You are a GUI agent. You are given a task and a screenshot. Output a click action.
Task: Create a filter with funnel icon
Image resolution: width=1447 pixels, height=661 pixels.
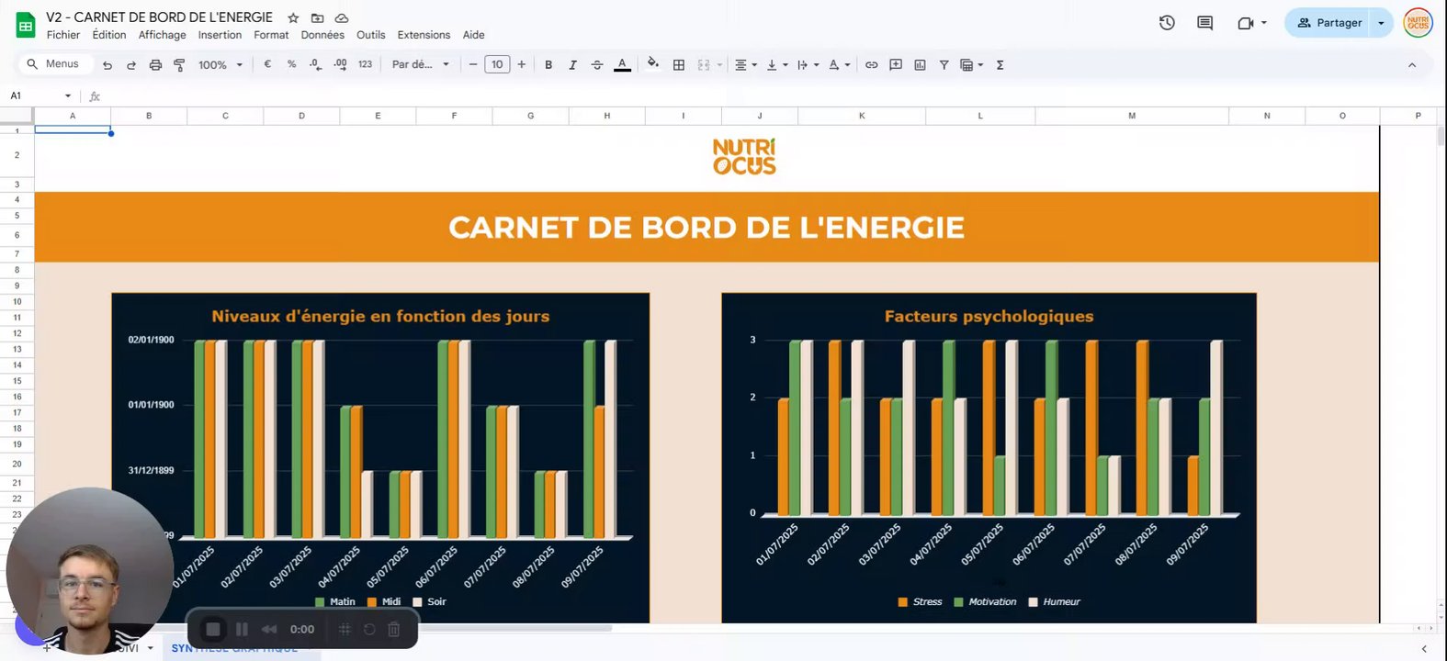944,65
